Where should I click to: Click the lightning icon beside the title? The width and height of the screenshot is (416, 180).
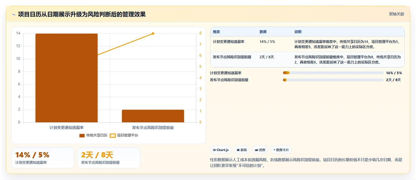[14, 14]
